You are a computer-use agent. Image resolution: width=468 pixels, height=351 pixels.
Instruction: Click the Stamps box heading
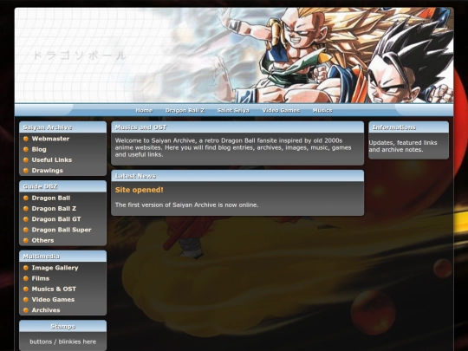coord(63,327)
